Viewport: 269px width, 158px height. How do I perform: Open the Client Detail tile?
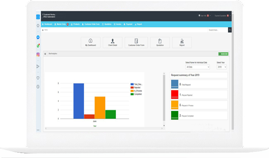coord(113,42)
